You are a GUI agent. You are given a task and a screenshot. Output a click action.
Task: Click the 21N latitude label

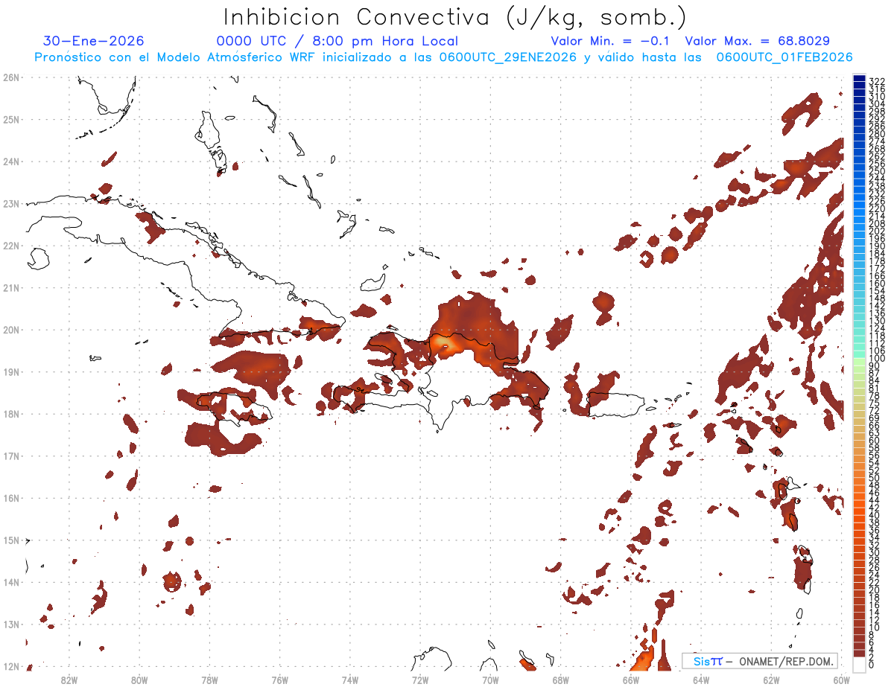11,287
